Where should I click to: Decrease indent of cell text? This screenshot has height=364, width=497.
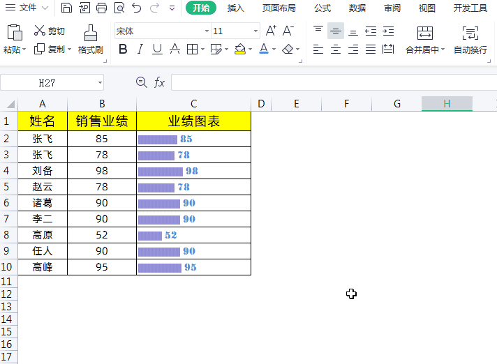[x=371, y=31]
